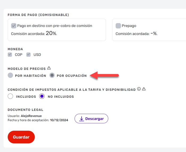Uncheck the USD currency checkbox
The image size is (186, 152).
(x=29, y=55)
